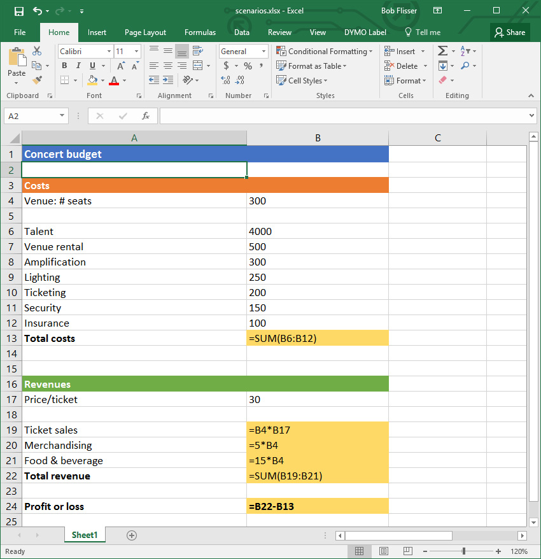Expand the Cell Styles gallery
541x559 pixels.
click(302, 81)
